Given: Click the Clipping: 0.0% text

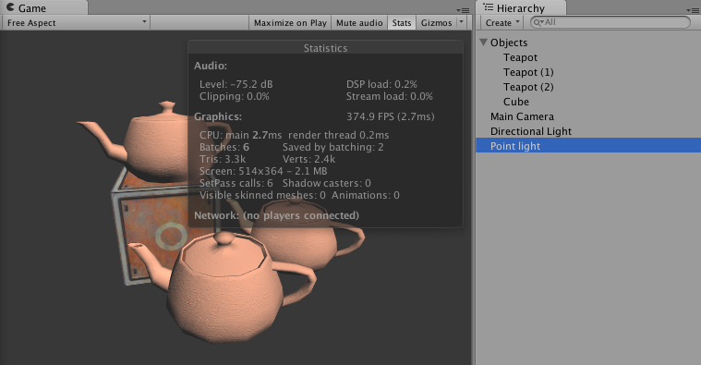Looking at the screenshot, I should click(234, 96).
